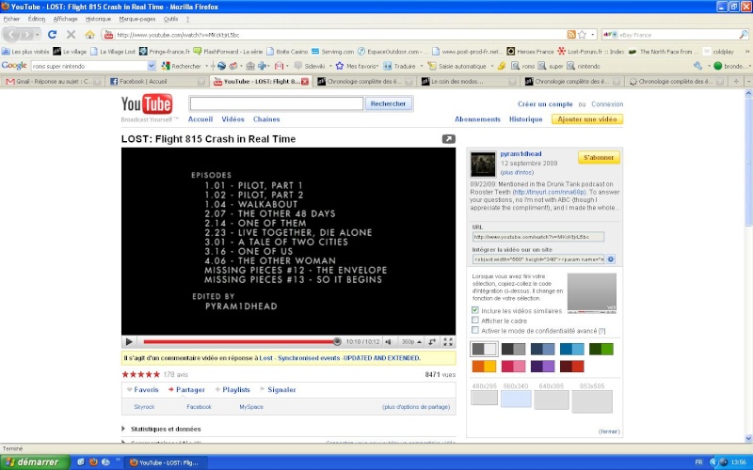Go to the Firefox home page icon

89,35
